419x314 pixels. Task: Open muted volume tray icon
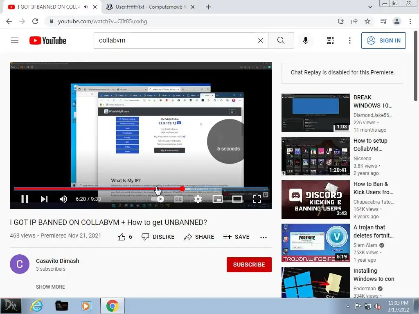378,307
